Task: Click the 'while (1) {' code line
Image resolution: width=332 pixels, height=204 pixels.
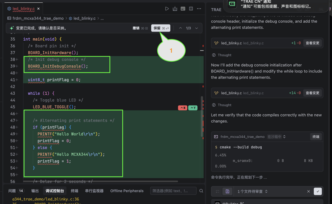Action: (41, 93)
